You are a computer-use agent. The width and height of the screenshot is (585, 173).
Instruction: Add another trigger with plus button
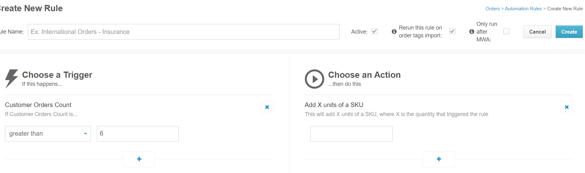coord(139,159)
